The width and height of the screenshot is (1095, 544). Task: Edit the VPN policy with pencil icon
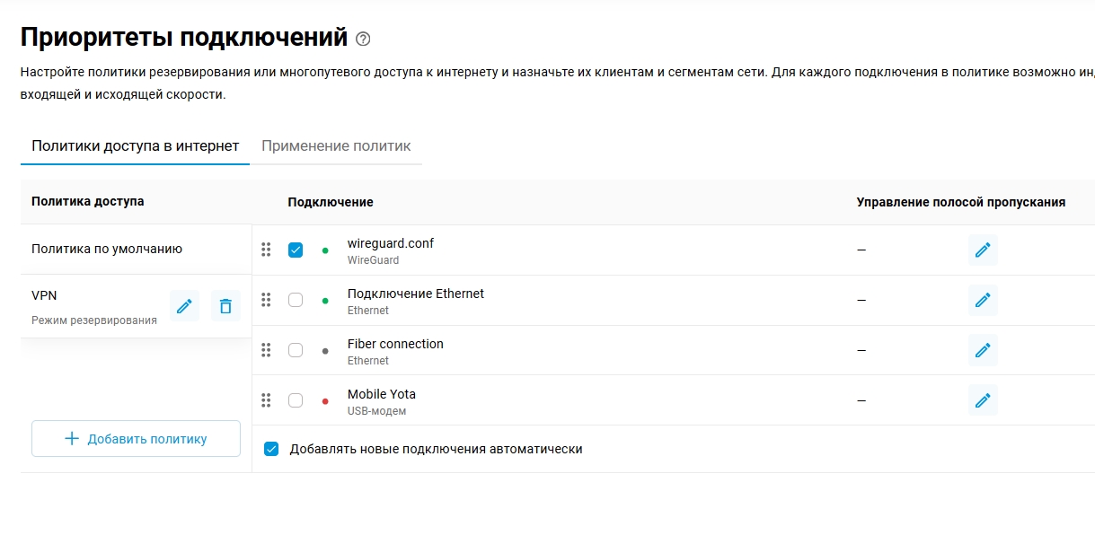[x=184, y=306]
